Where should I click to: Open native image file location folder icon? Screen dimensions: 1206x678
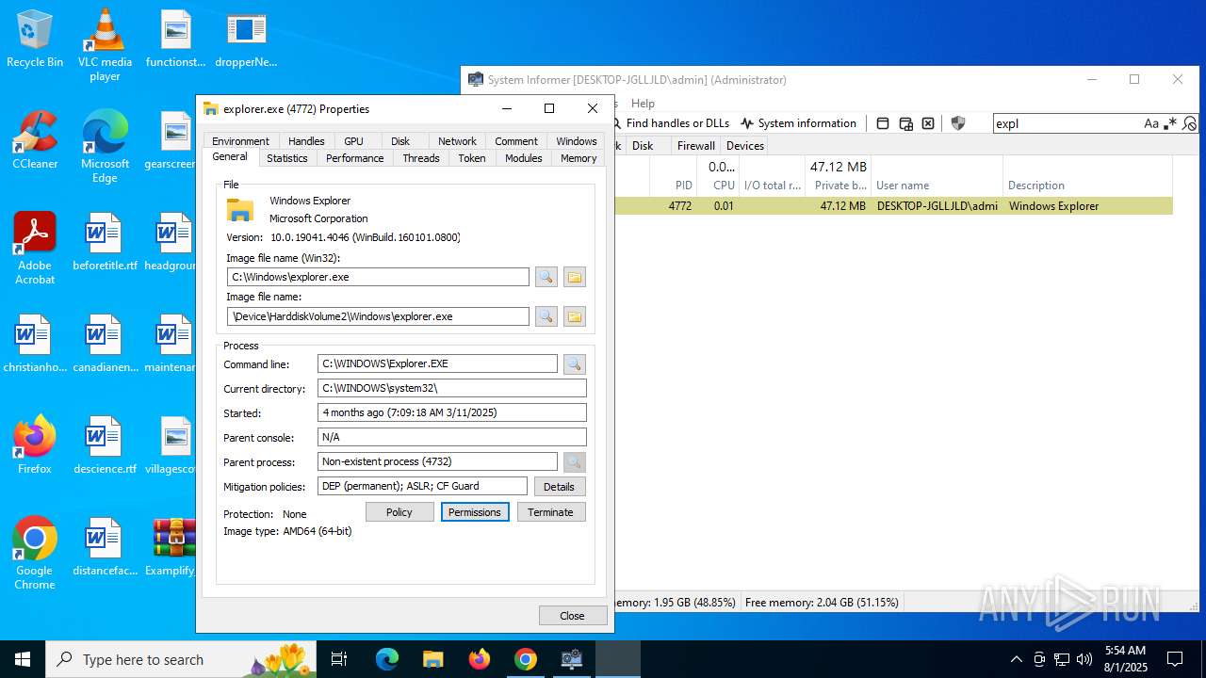coord(575,316)
